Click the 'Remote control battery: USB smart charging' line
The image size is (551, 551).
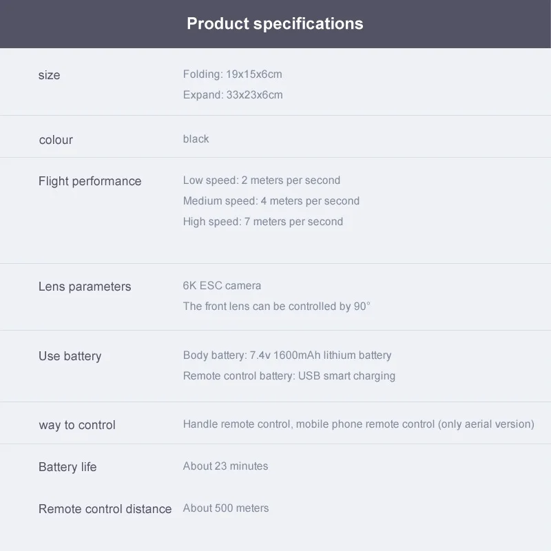click(289, 376)
